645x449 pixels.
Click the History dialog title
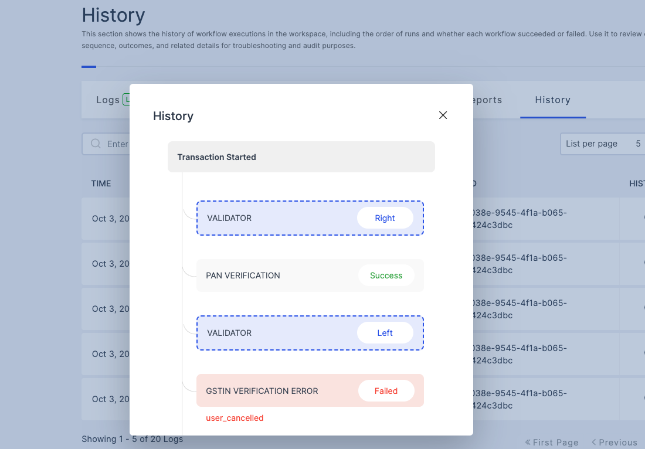pos(173,116)
